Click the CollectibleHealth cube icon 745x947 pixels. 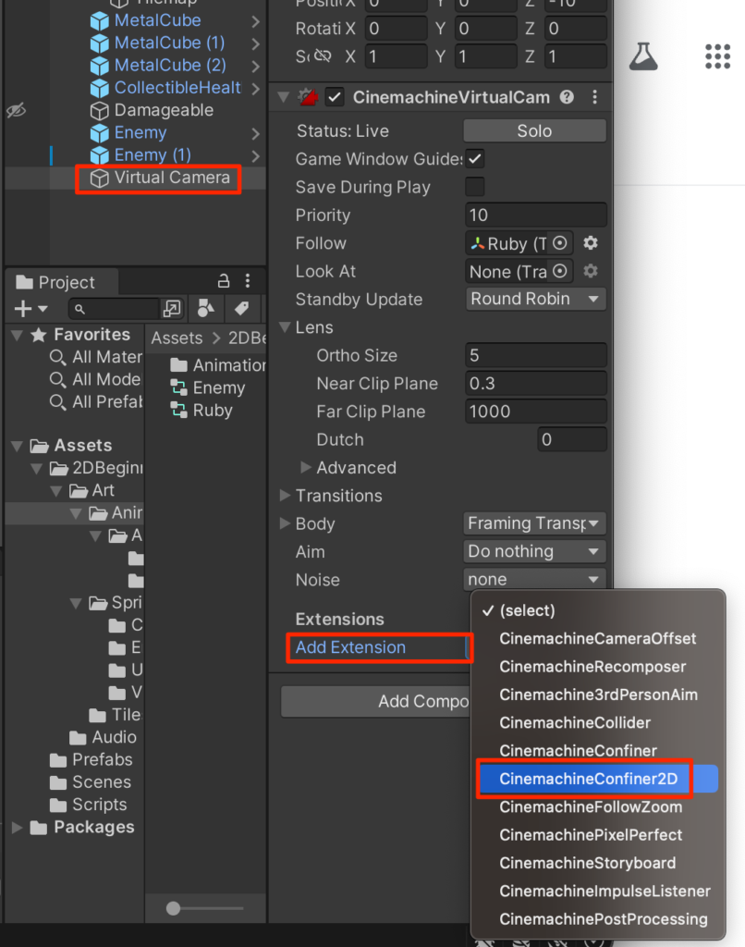coord(99,88)
